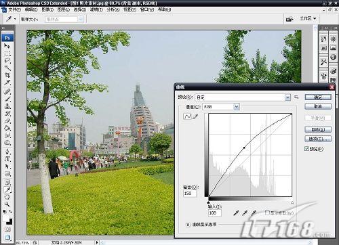Select the Blur tool
The height and width of the screenshot is (245, 339).
click(7, 135)
